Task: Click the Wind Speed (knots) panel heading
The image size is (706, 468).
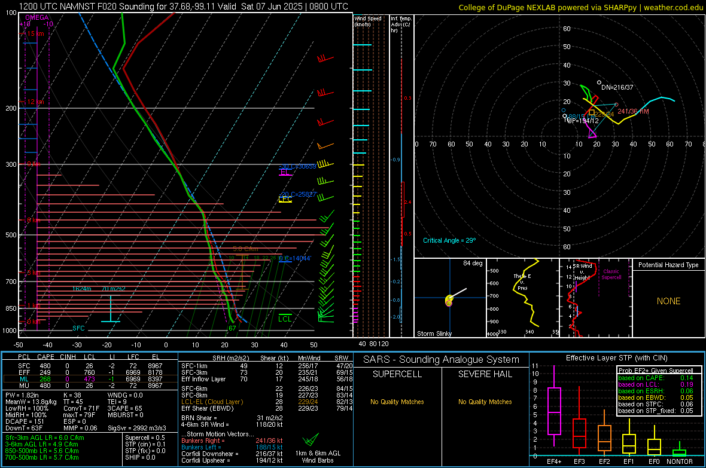Action: 367,21
